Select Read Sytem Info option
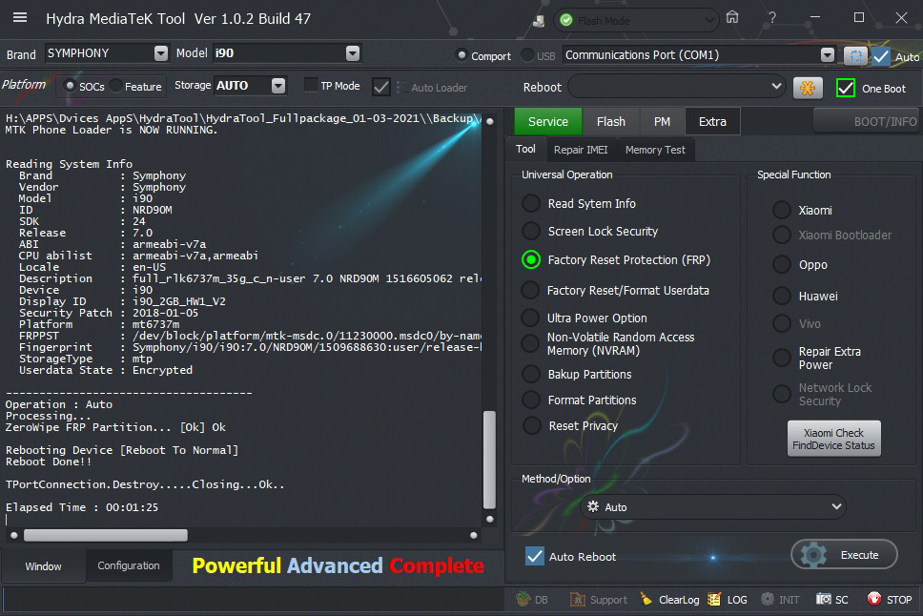 tap(531, 203)
